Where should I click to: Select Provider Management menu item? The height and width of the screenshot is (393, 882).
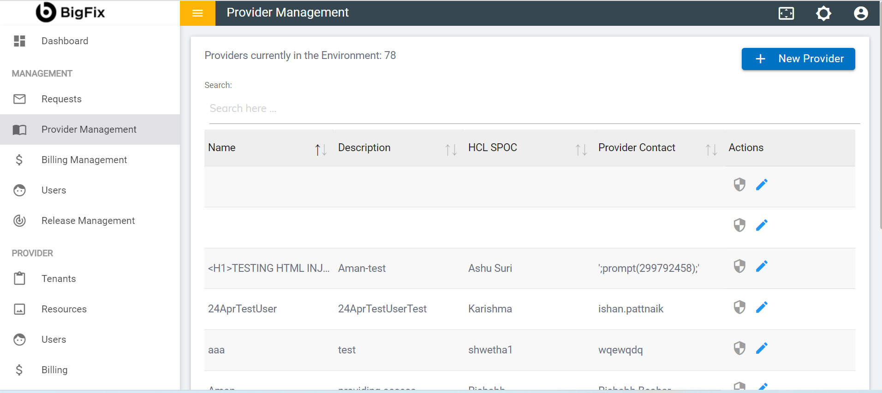pos(90,129)
